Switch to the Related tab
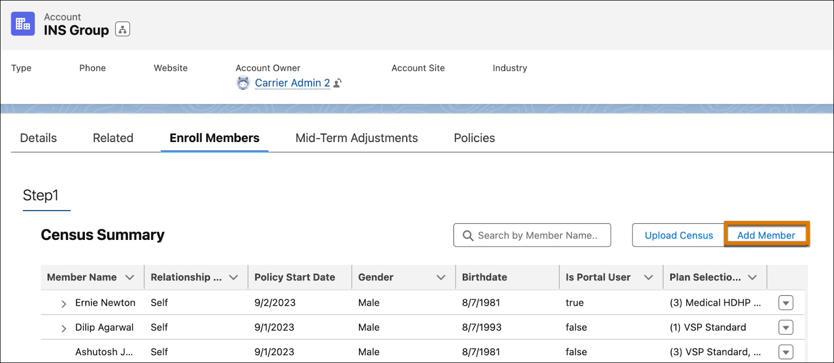Image resolution: width=834 pixels, height=363 pixels. pos(113,138)
